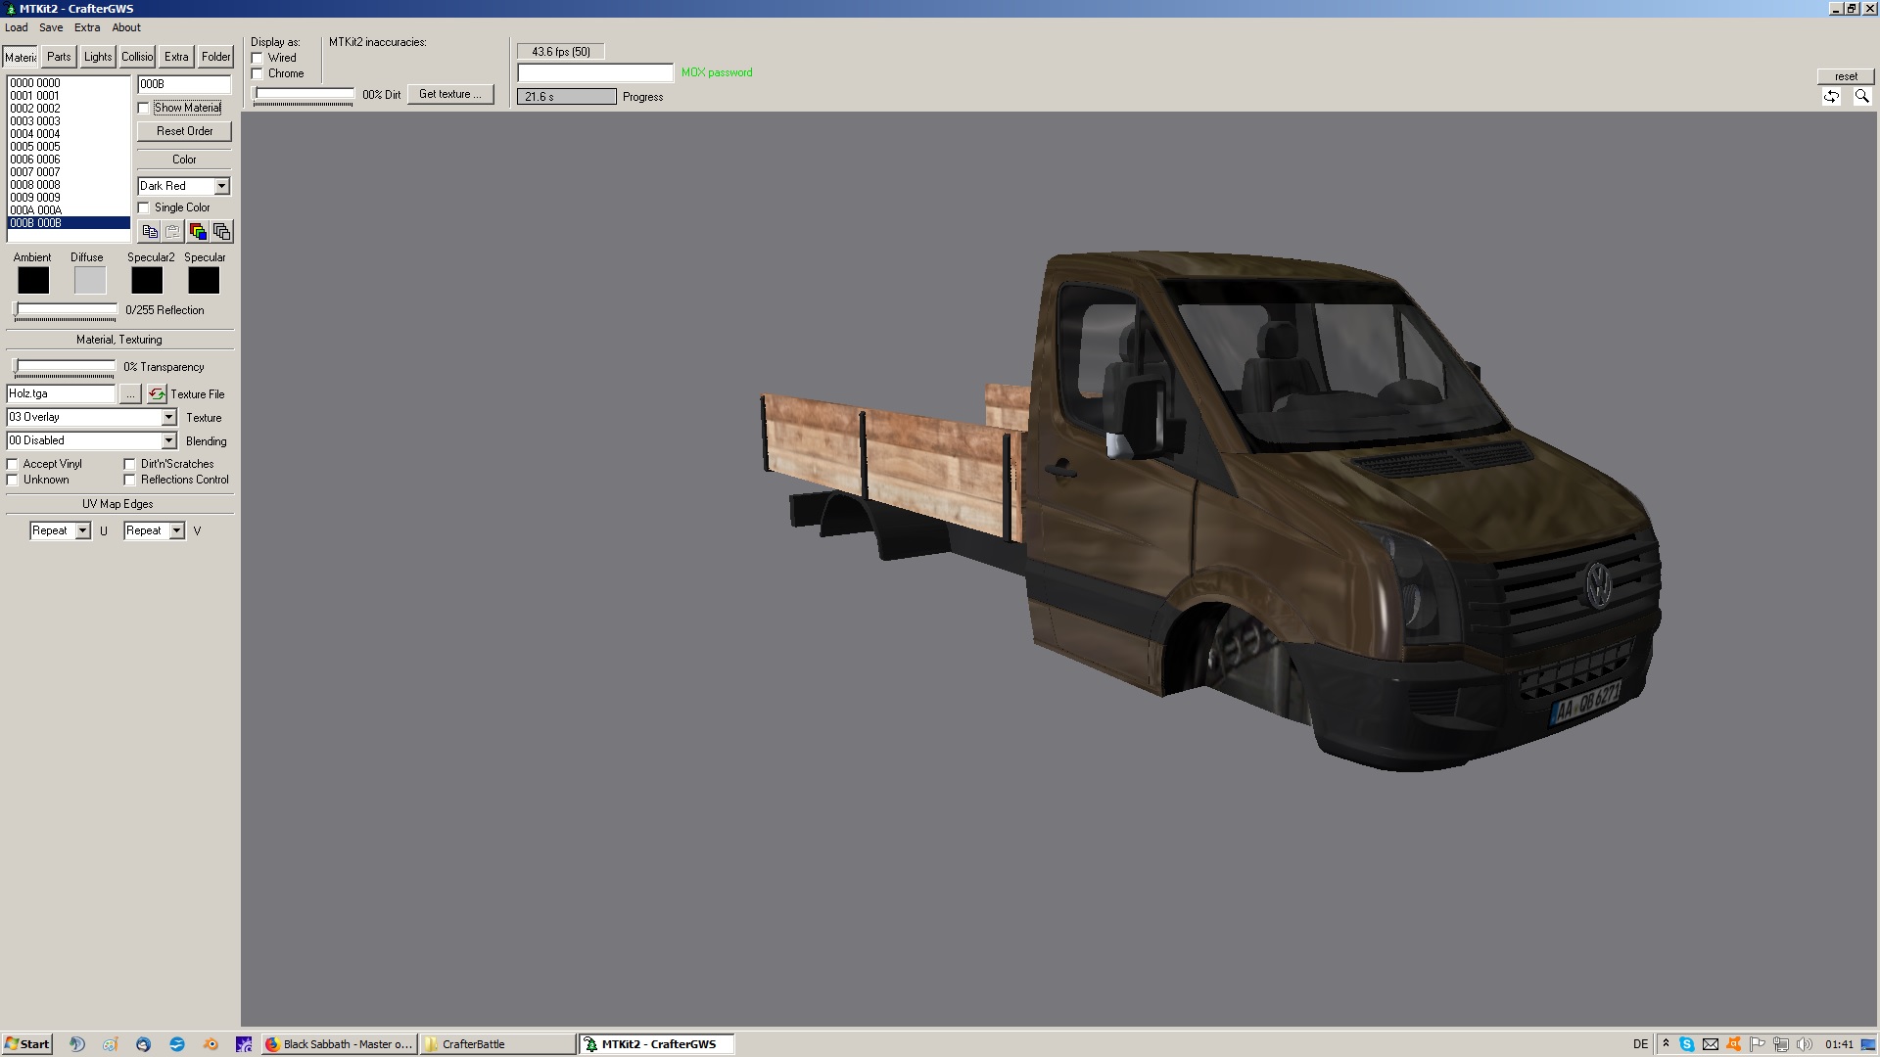The image size is (1880, 1057).
Task: Click the Specular2 color swatch
Action: pyautogui.click(x=147, y=281)
